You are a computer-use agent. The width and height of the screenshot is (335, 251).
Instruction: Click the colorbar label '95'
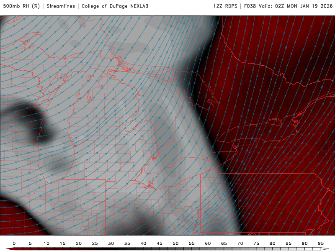click(x=321, y=243)
